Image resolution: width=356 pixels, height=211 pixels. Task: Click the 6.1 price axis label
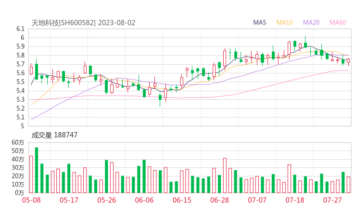[20, 29]
